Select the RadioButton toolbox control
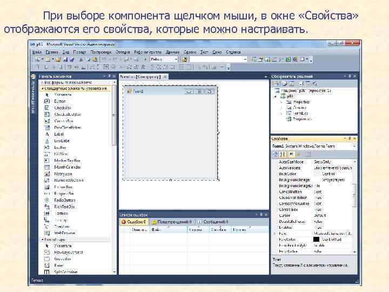389x292 pixels. (x=64, y=200)
